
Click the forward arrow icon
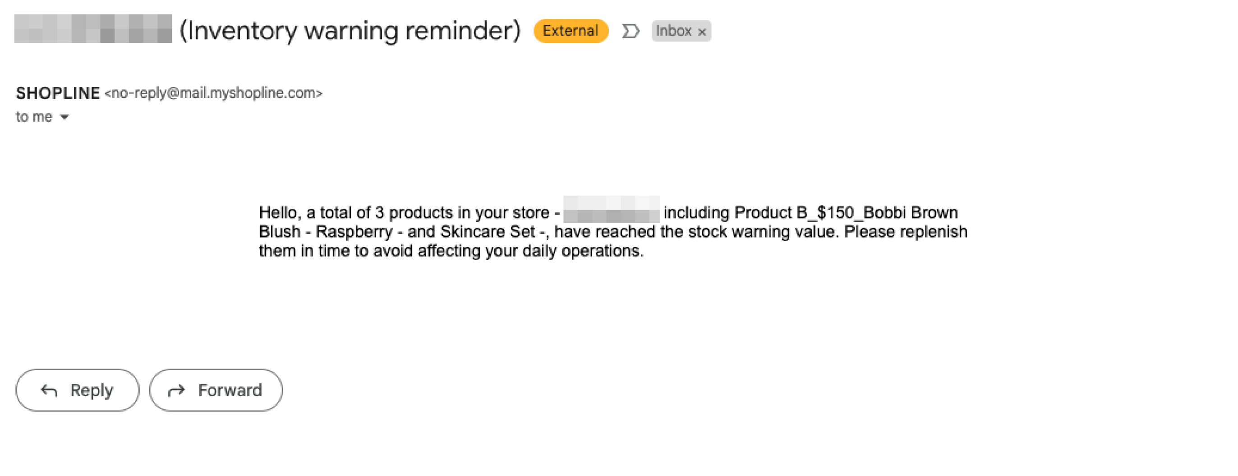(176, 390)
